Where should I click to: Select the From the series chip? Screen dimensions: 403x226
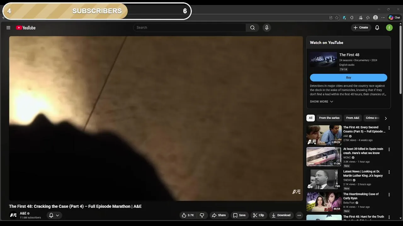pyautogui.click(x=329, y=118)
